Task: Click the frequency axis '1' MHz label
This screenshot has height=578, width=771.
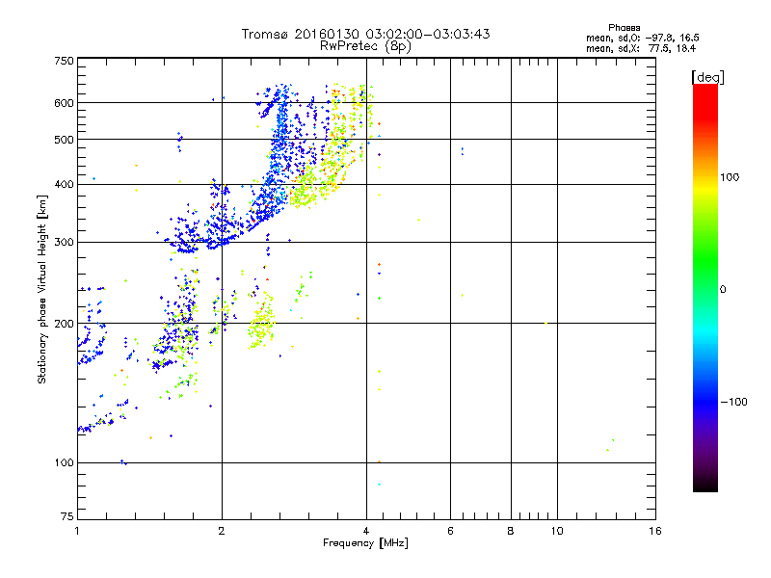Action: pyautogui.click(x=77, y=531)
